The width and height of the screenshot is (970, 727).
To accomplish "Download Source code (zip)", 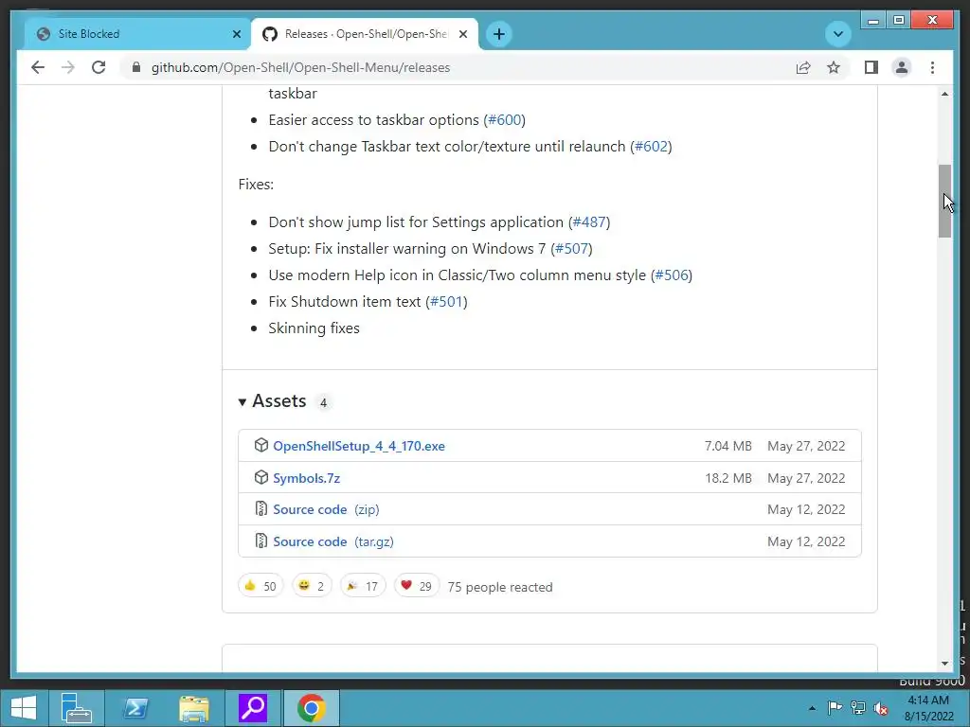I will (326, 509).
